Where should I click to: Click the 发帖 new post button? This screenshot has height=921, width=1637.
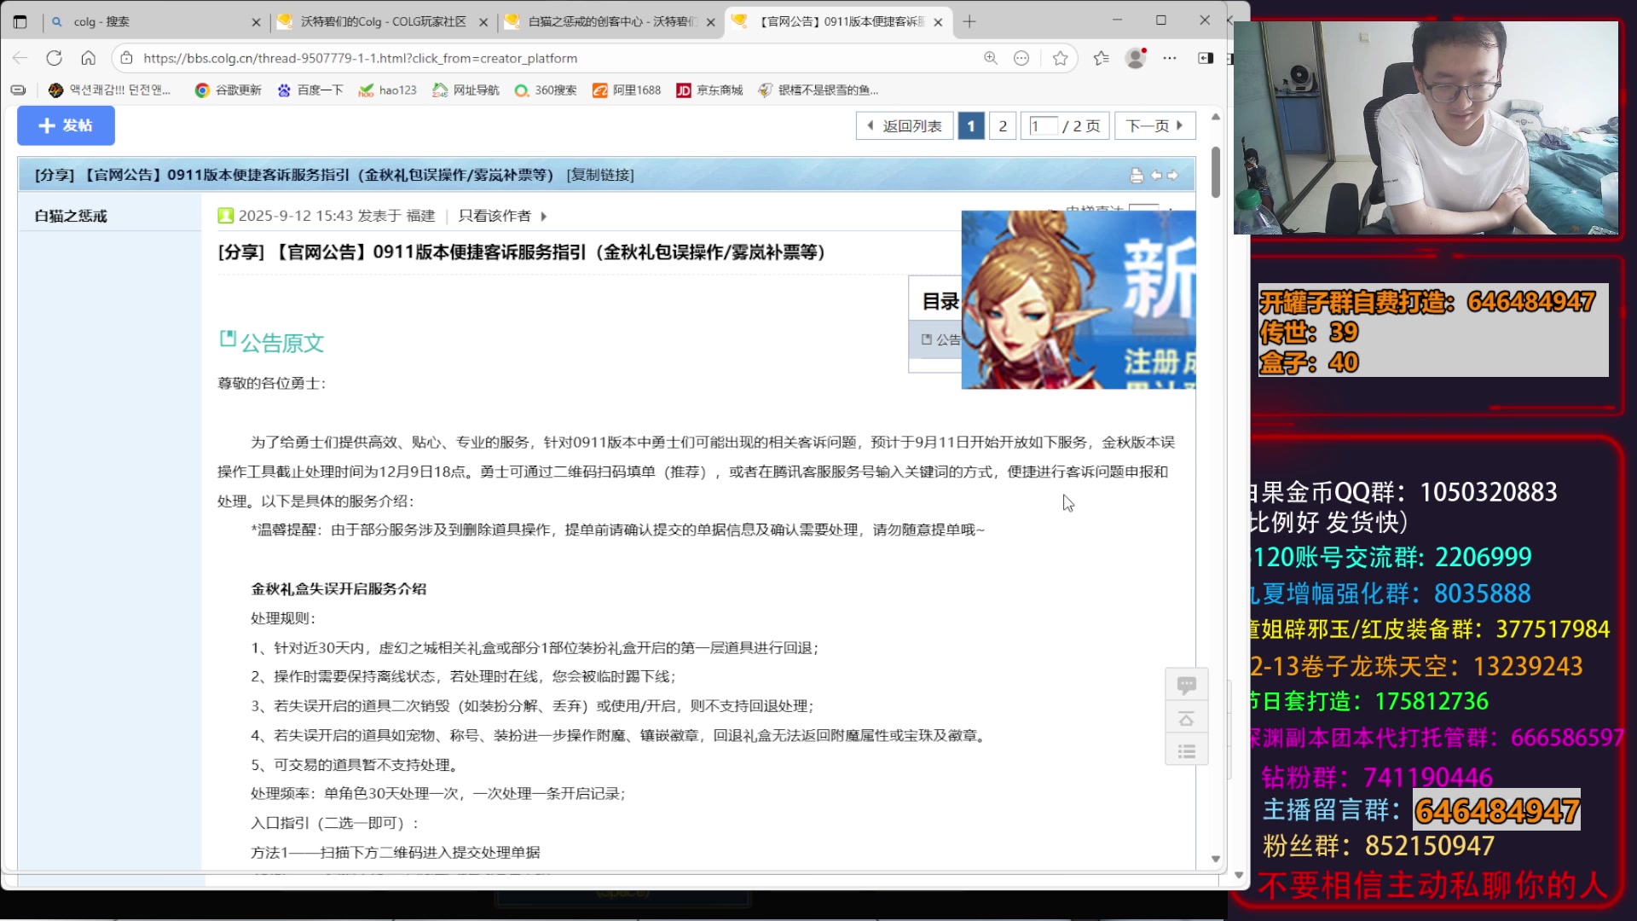(66, 125)
